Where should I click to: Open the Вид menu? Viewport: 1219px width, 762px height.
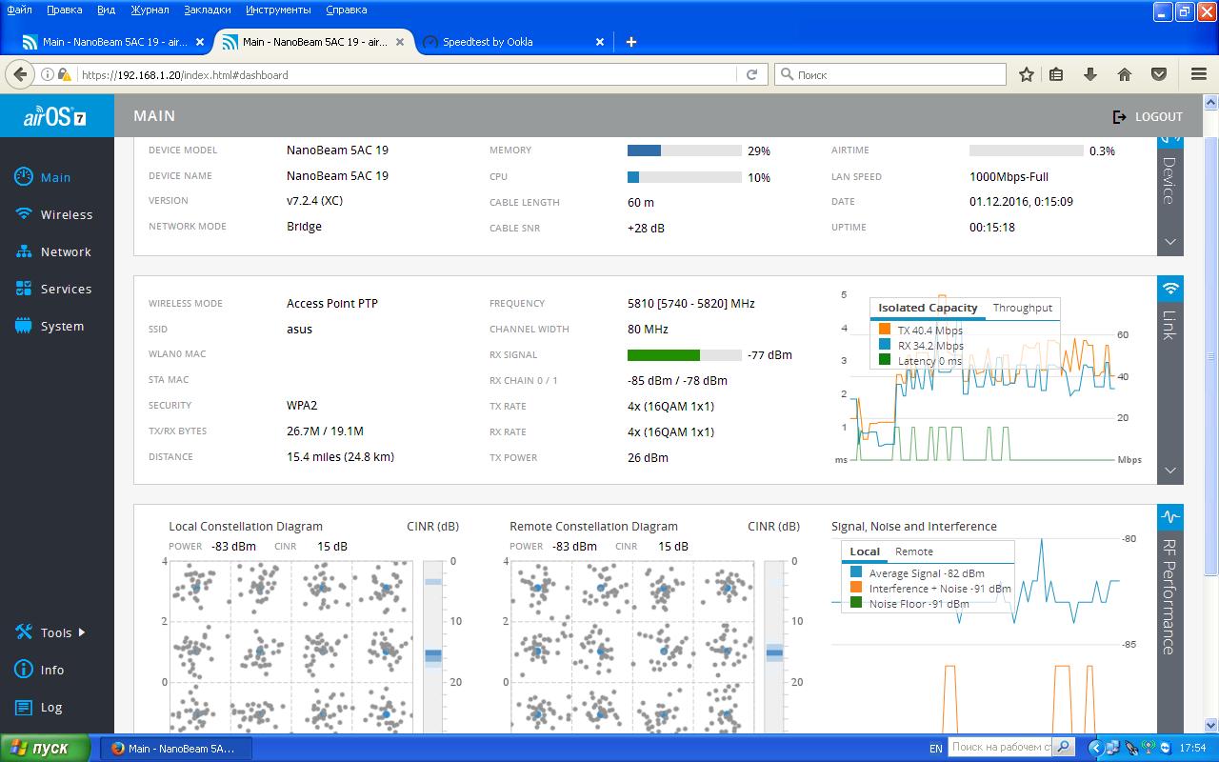pyautogui.click(x=107, y=10)
